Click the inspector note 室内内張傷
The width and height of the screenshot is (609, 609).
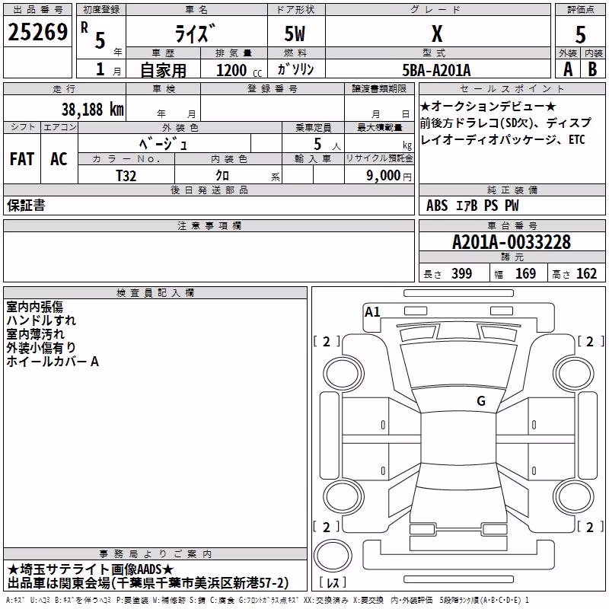(x=34, y=307)
